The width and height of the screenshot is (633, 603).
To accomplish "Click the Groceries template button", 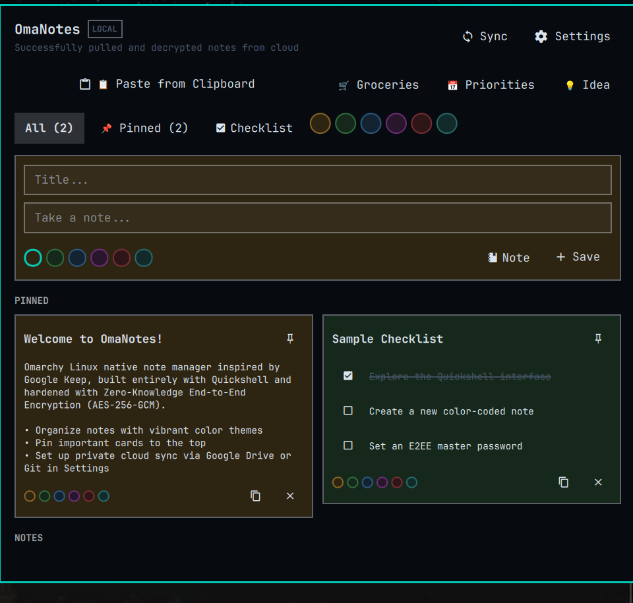I will tap(378, 85).
